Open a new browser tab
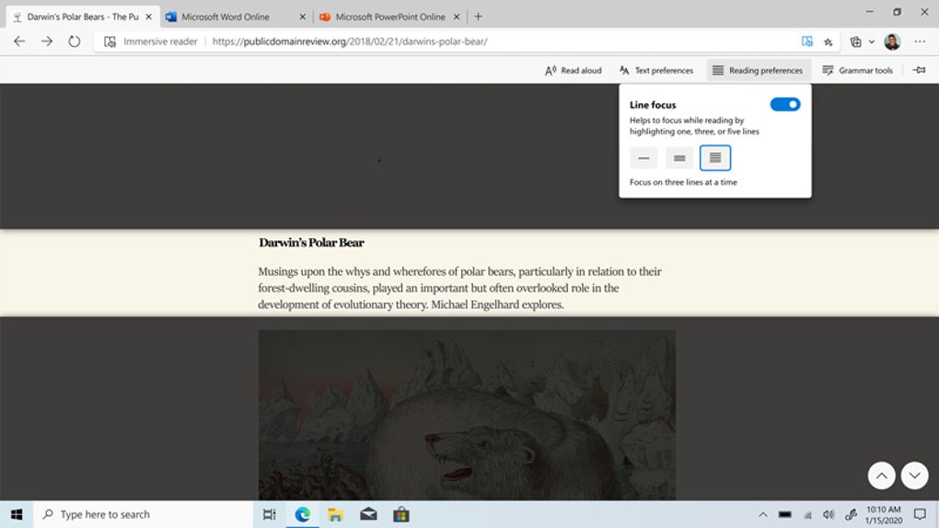This screenshot has width=939, height=528. [478, 17]
